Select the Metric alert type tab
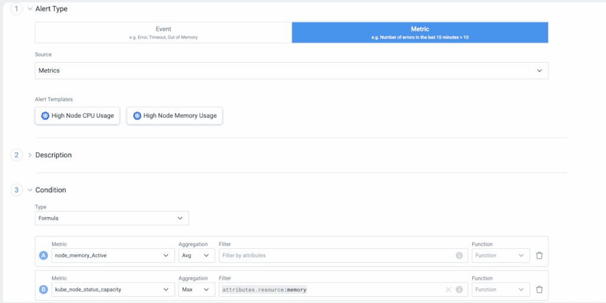 [420, 33]
